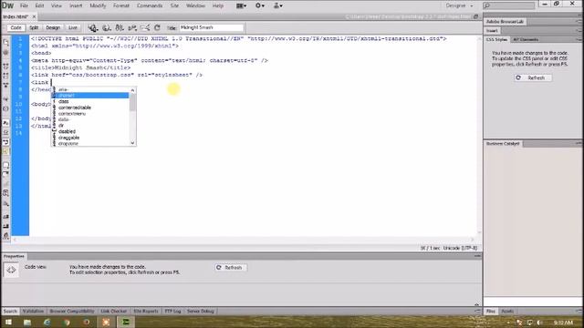Toggle Syntax Error Alerts in coding toolbar
The image size is (584, 328).
(x=6, y=151)
